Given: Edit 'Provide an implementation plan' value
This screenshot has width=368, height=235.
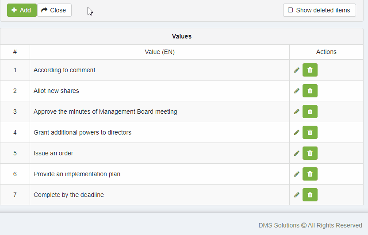Looking at the screenshot, I should 297,174.
